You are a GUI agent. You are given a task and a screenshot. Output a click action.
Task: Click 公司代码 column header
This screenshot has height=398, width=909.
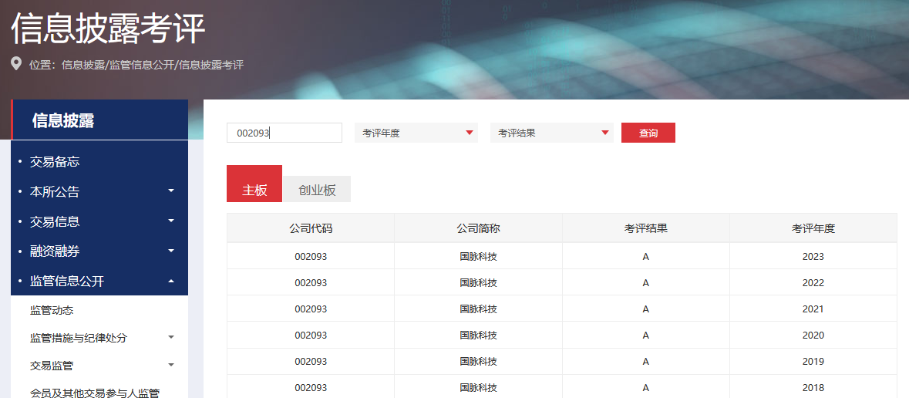pos(311,228)
